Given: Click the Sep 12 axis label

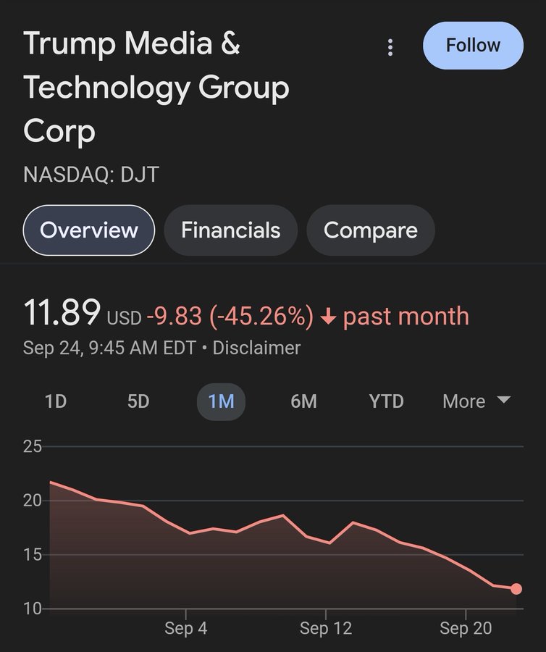Looking at the screenshot, I should (x=325, y=628).
